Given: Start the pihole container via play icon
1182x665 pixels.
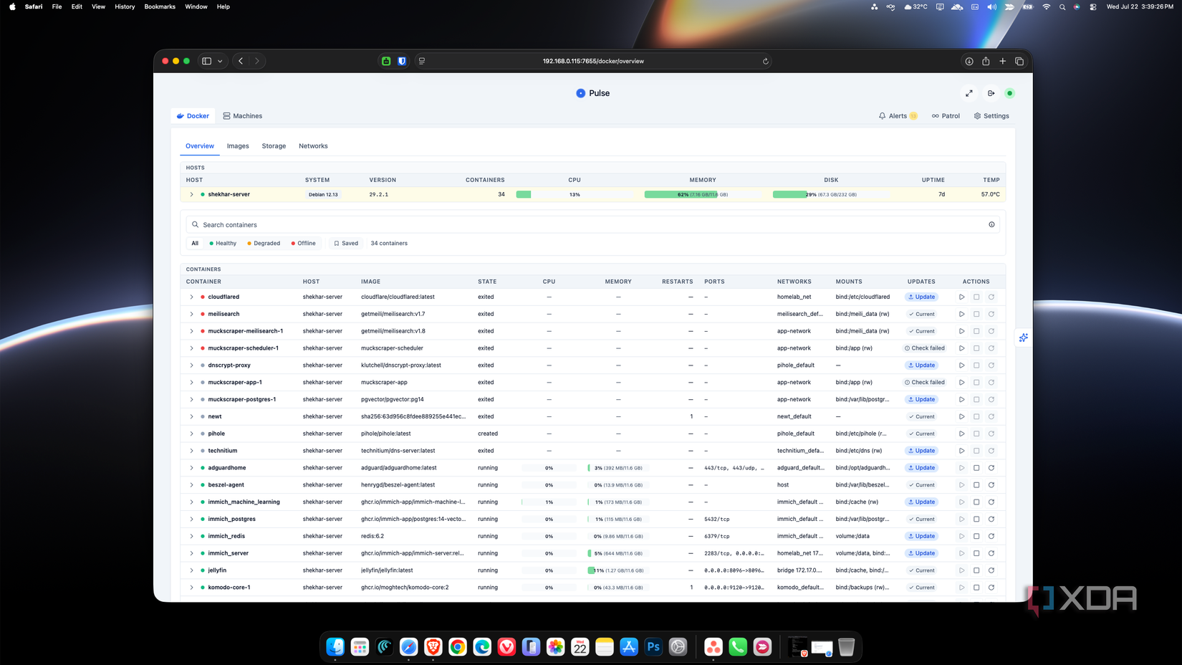Looking at the screenshot, I should tap(961, 434).
